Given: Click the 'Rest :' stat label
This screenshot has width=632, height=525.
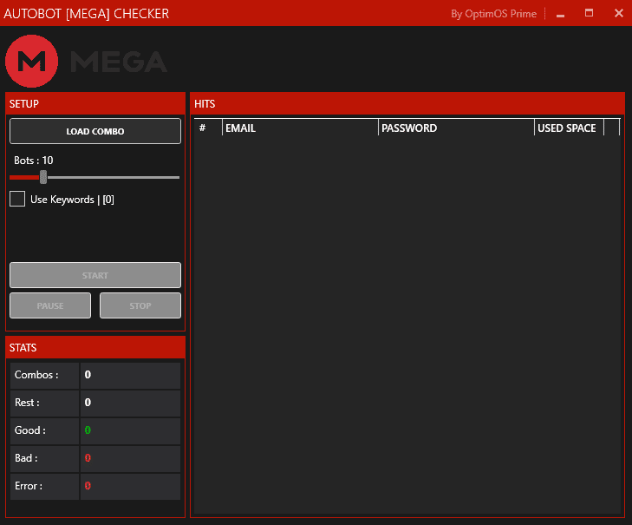Looking at the screenshot, I should (x=27, y=403).
